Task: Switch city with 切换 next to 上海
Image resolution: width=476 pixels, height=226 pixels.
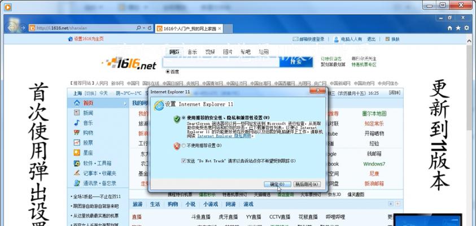Action: pyautogui.click(x=90, y=93)
